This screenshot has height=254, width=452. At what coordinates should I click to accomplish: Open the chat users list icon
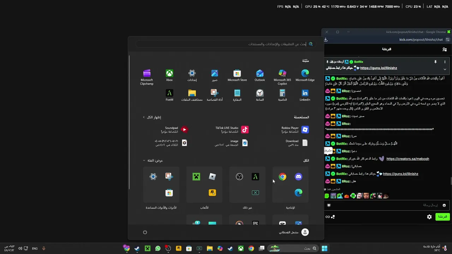click(445, 49)
